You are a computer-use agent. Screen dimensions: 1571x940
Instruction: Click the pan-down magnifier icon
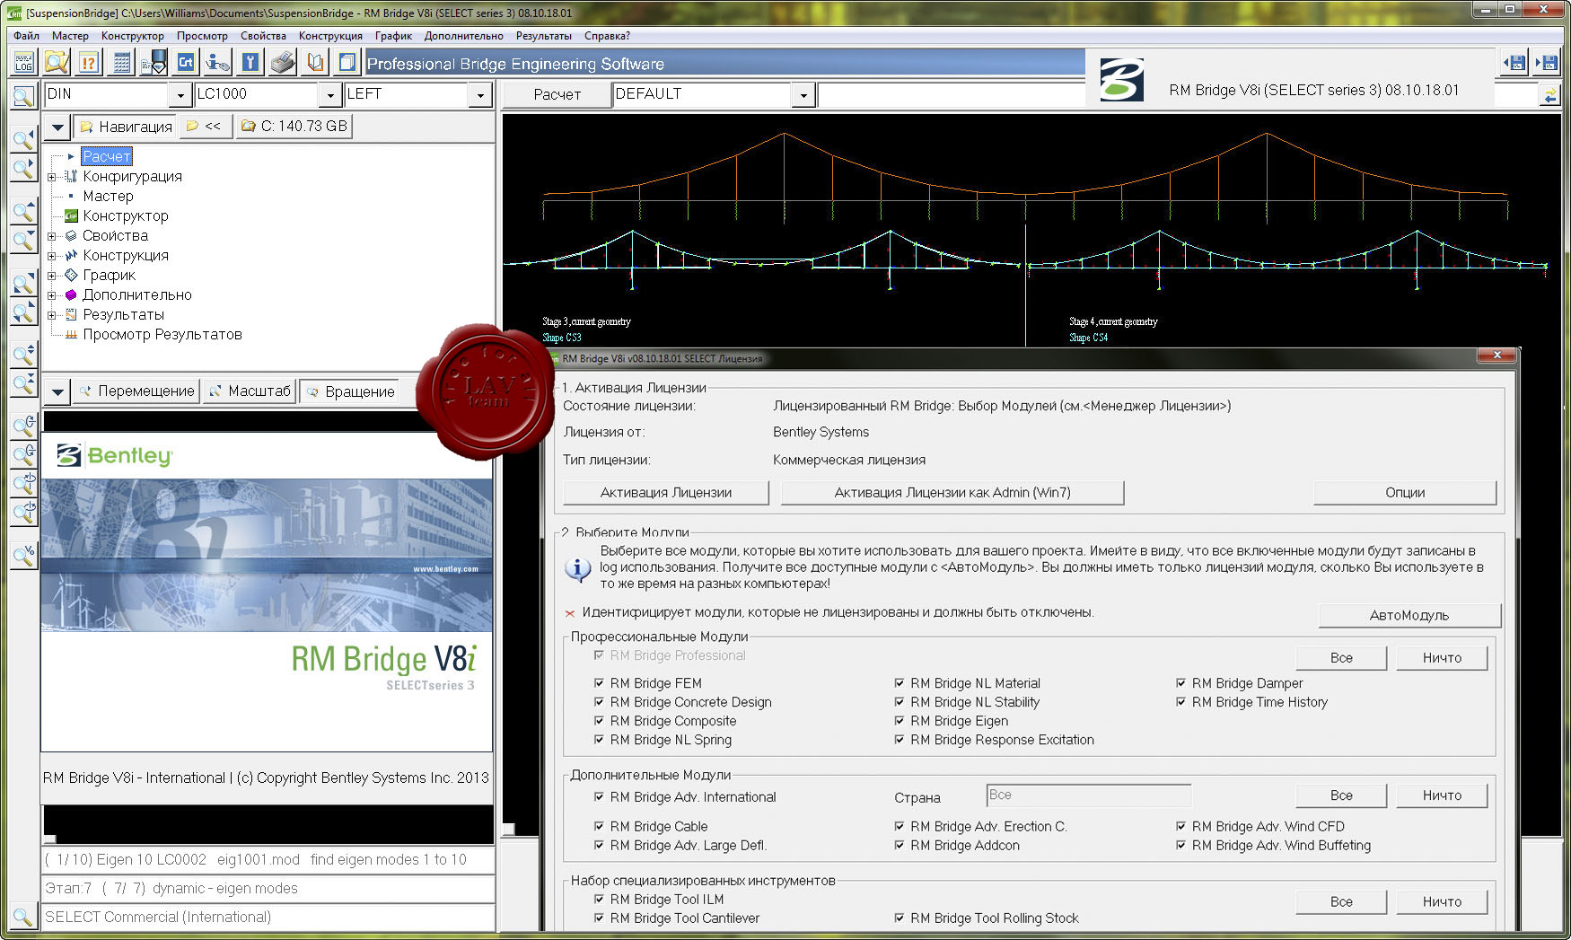click(x=24, y=241)
